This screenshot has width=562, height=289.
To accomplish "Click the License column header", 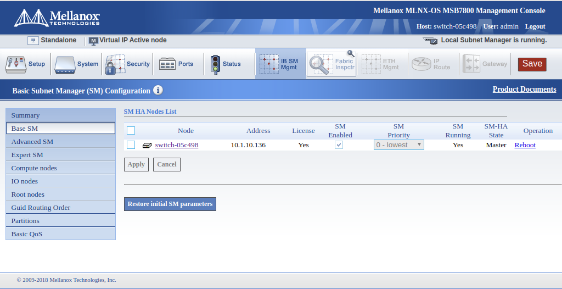I will 303,131.
